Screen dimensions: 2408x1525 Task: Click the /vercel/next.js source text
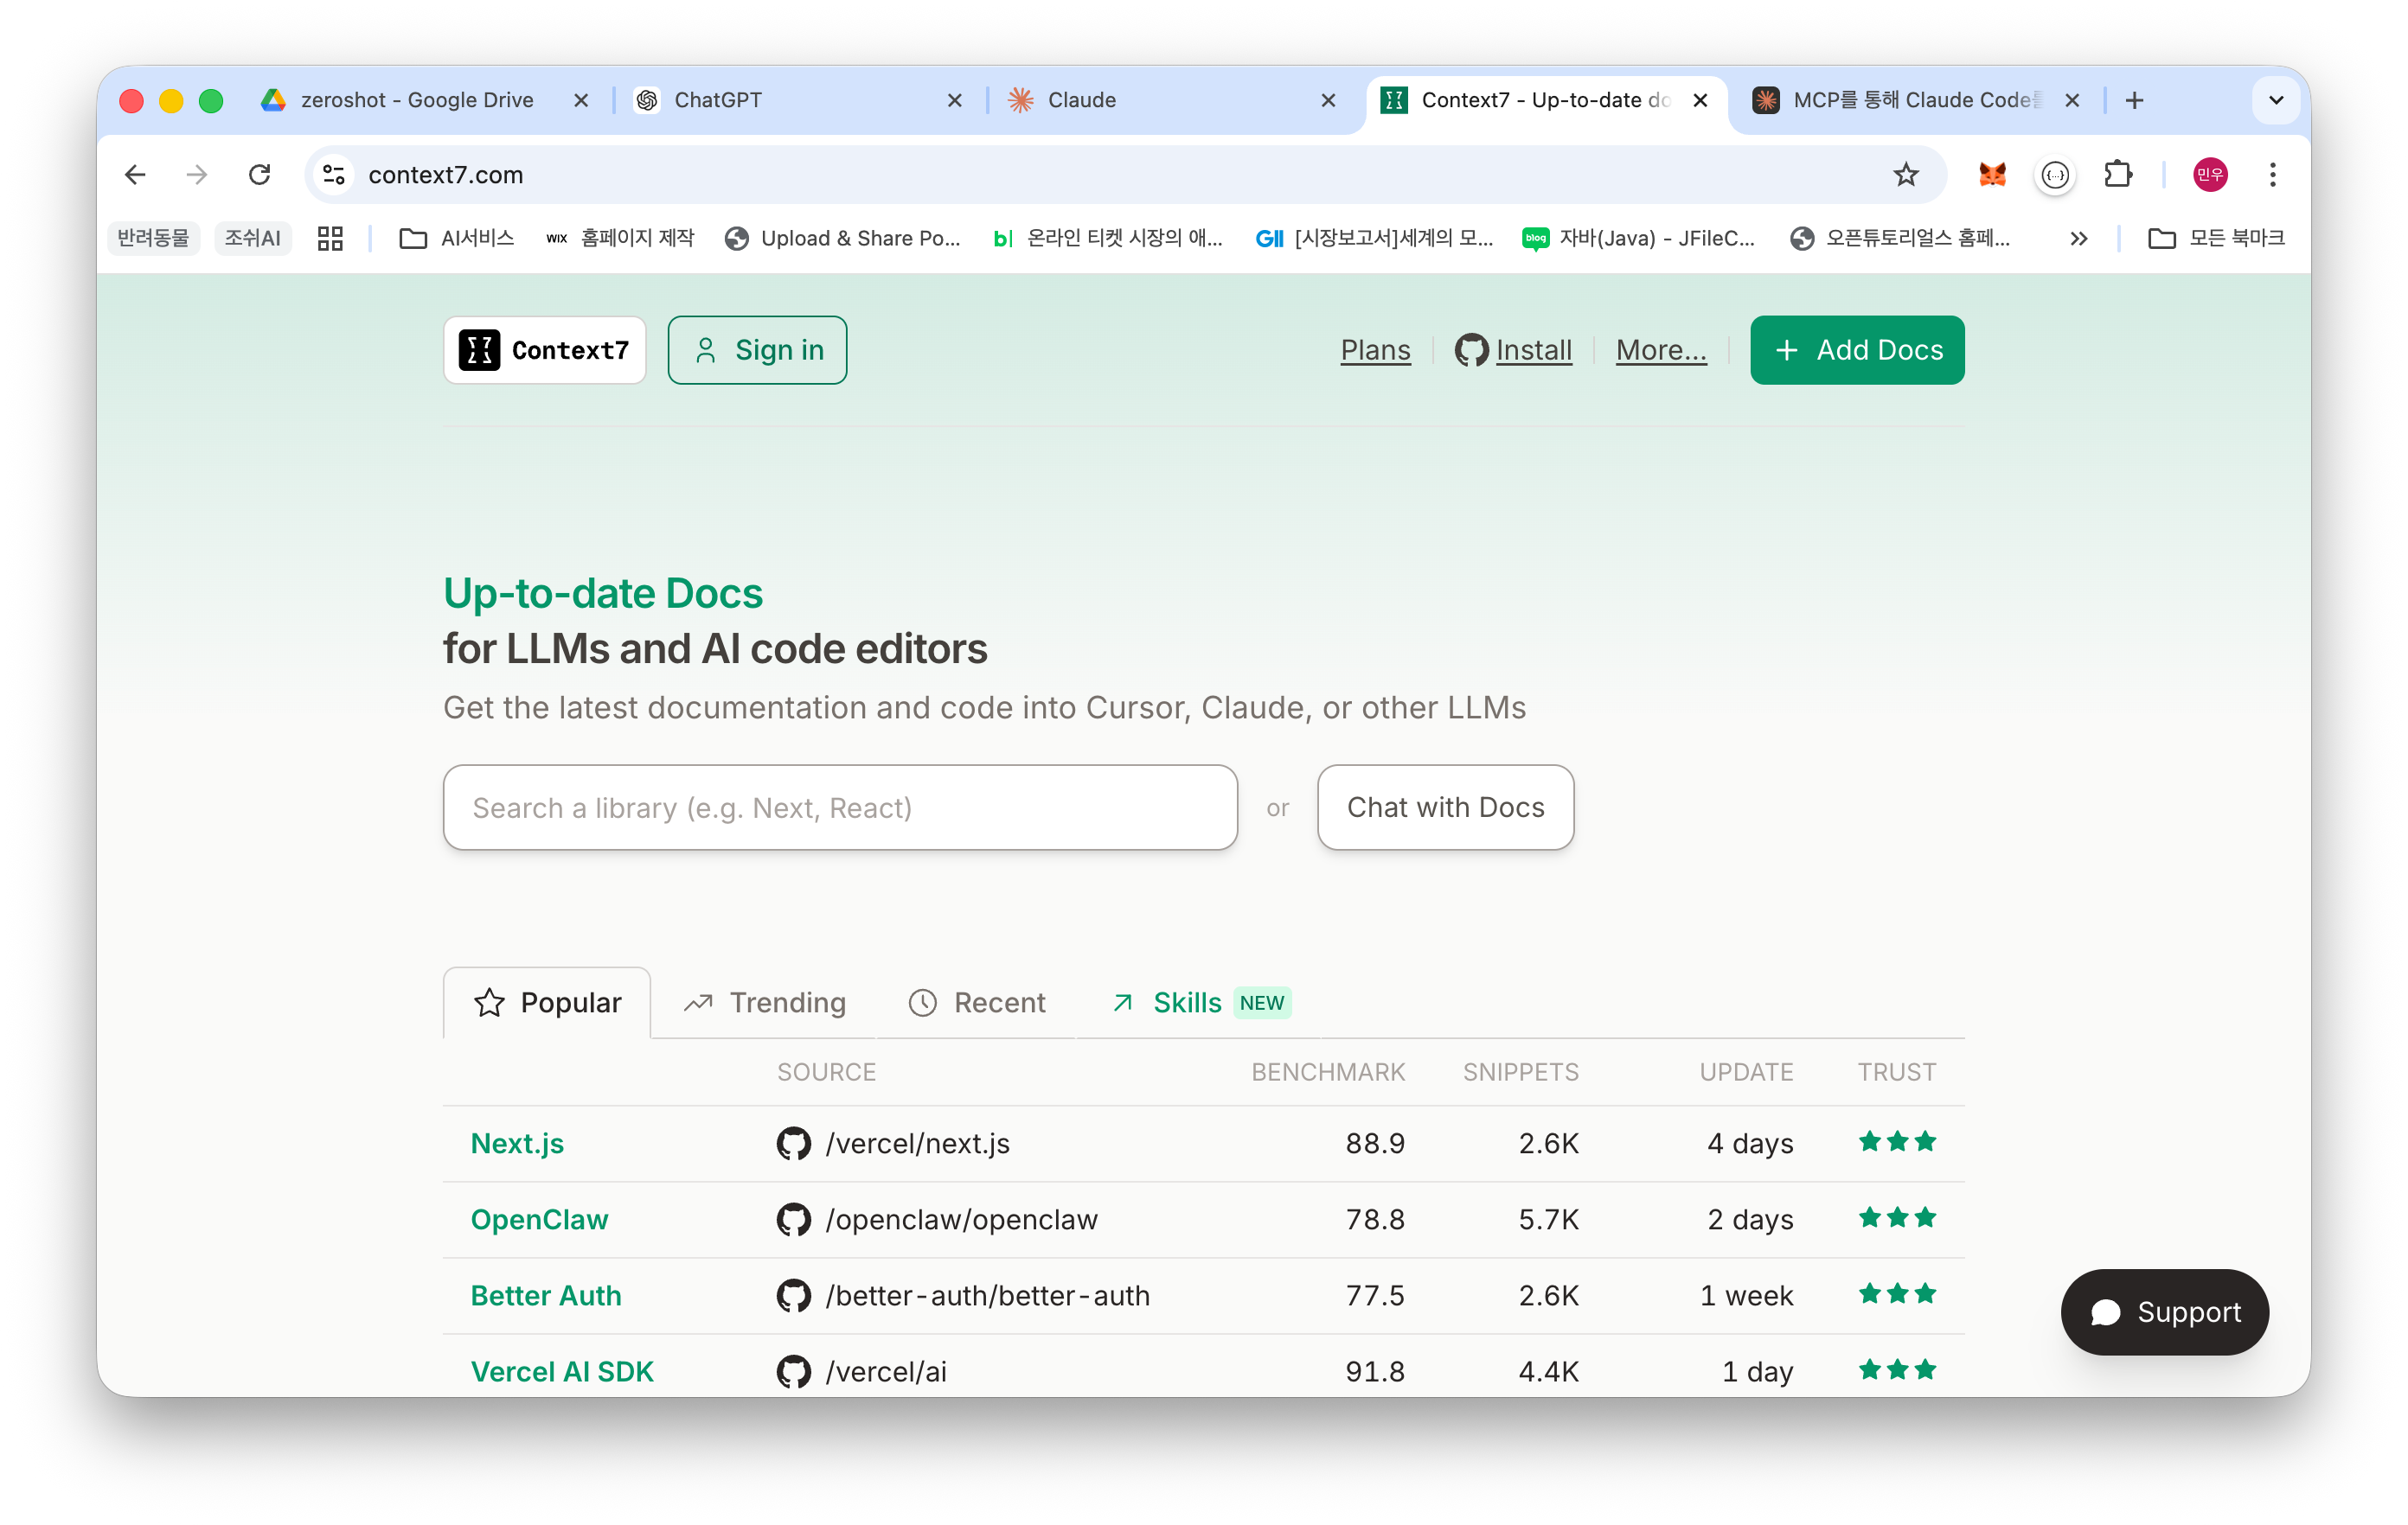click(x=917, y=1143)
